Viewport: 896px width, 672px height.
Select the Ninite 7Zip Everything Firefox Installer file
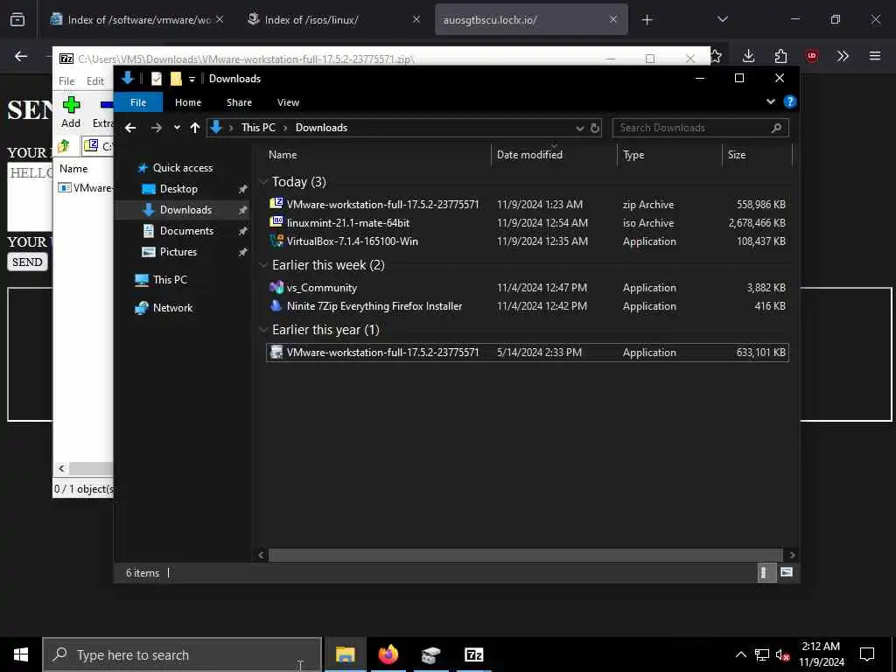coord(528,305)
